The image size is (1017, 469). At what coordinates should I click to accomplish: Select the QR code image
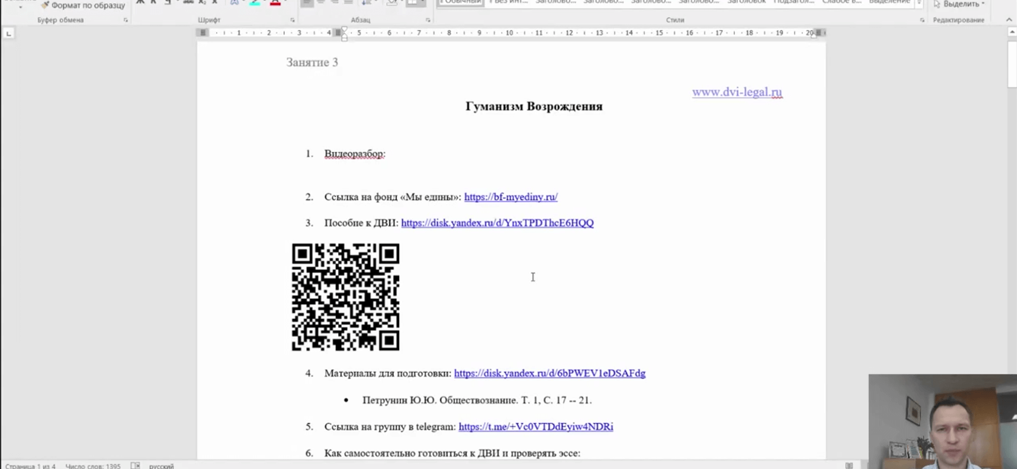point(346,297)
